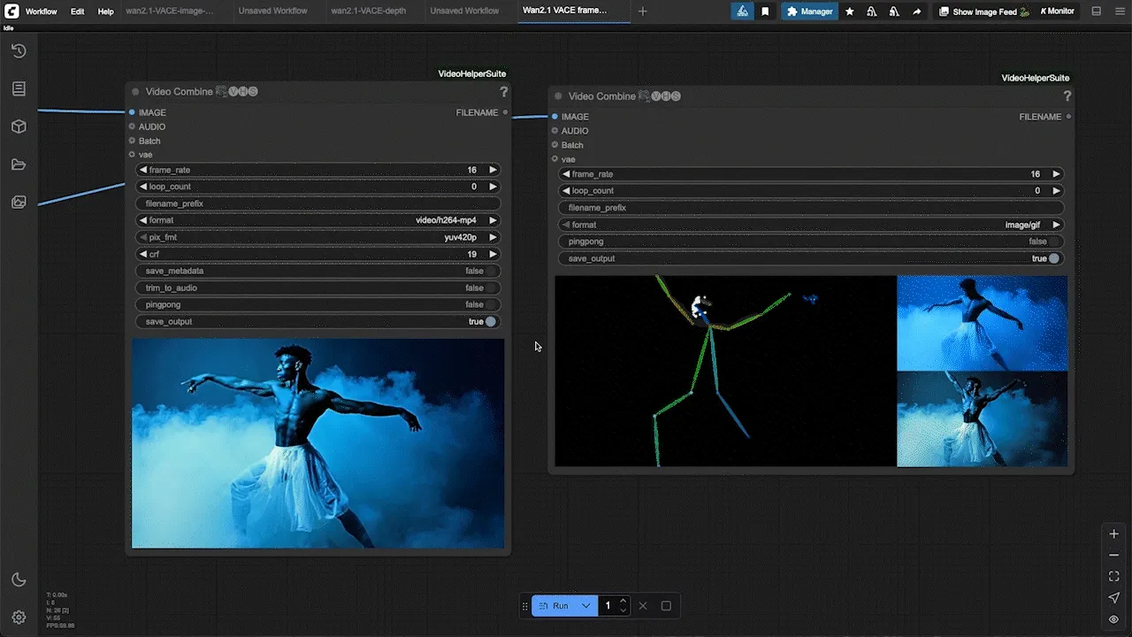Click the Manager button
This screenshot has width=1132, height=637.
(x=809, y=12)
